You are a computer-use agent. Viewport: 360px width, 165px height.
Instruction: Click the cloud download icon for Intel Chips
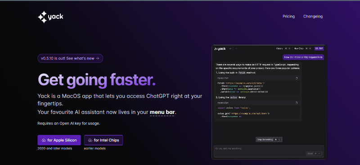tap(90, 140)
